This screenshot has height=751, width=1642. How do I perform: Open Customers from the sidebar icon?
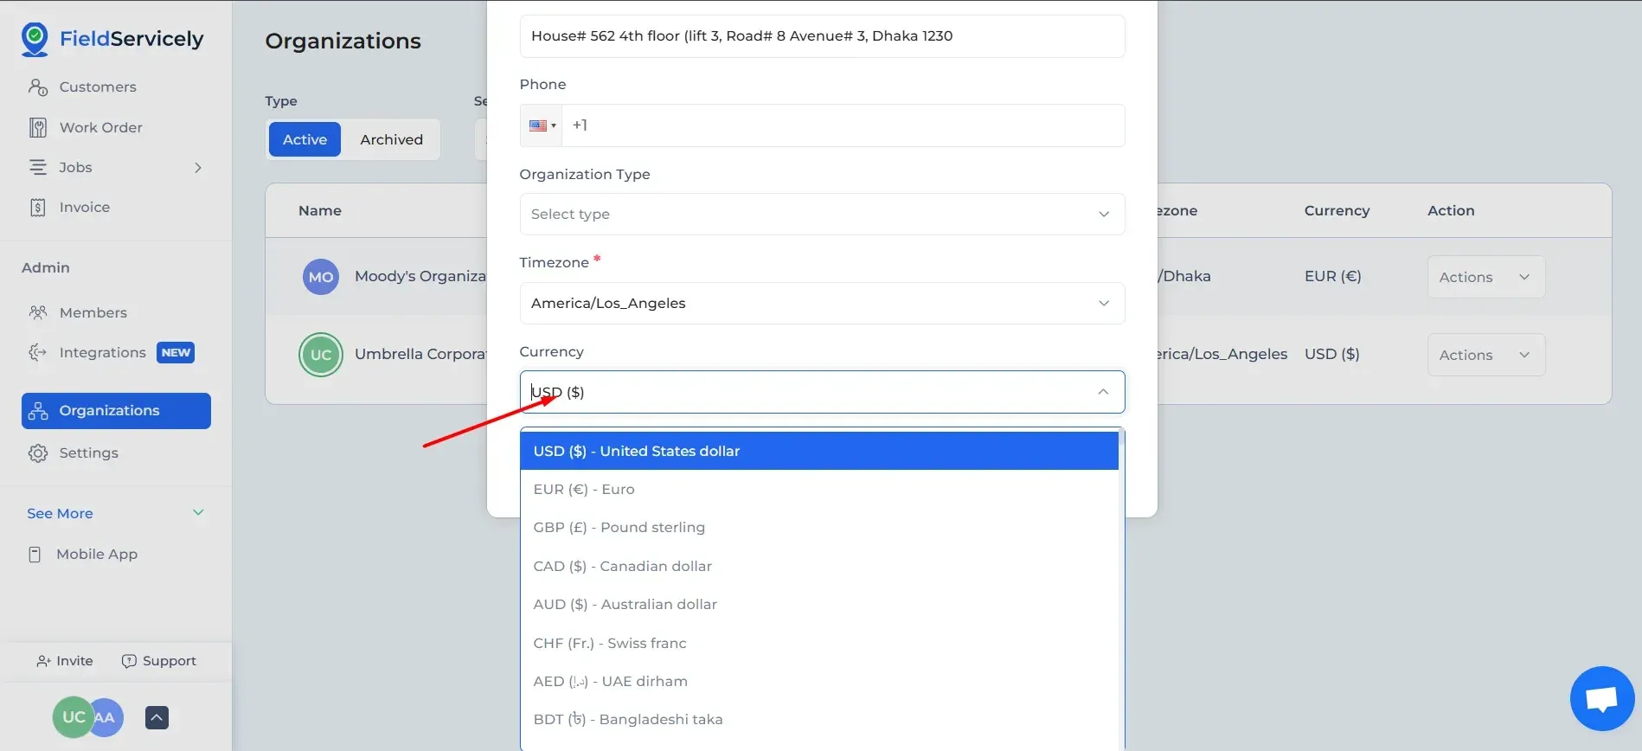[38, 87]
